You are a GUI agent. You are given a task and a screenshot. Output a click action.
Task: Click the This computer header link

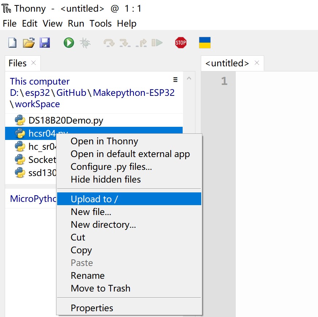pos(40,81)
